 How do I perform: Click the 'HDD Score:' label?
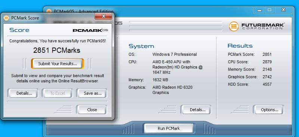238,84
